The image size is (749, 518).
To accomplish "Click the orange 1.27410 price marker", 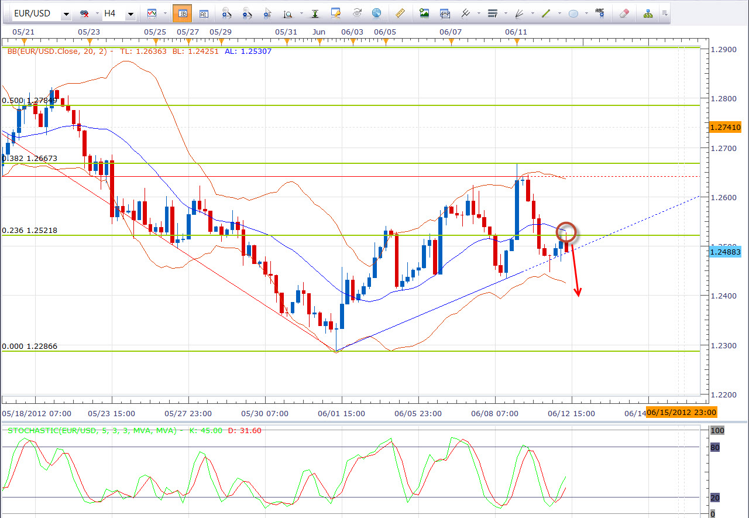I will 725,128.
